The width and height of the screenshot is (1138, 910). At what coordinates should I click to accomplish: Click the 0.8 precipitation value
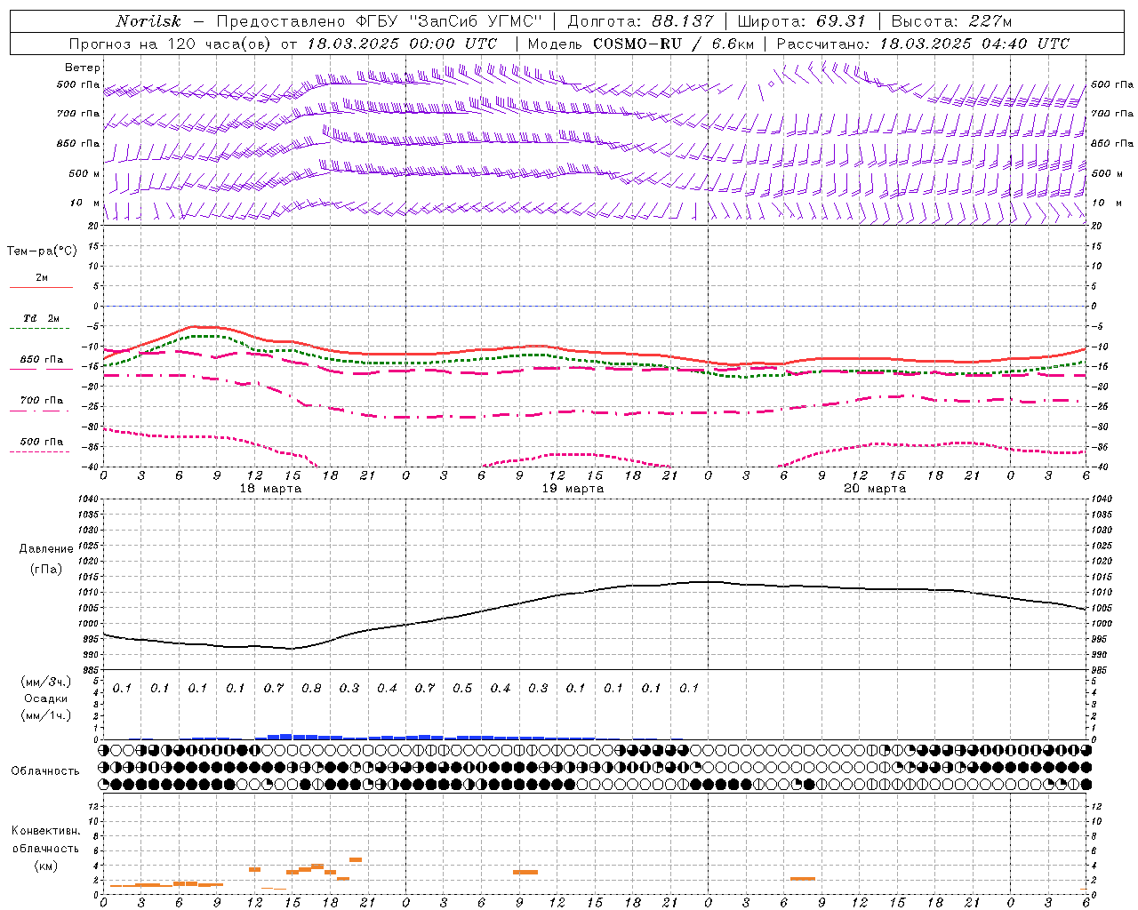[311, 689]
